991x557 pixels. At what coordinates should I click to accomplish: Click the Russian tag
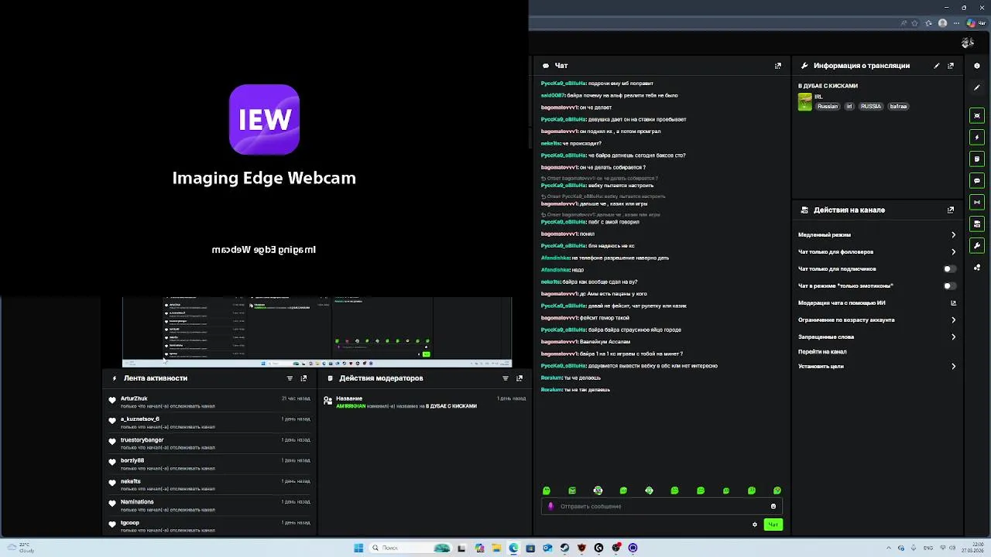(828, 106)
